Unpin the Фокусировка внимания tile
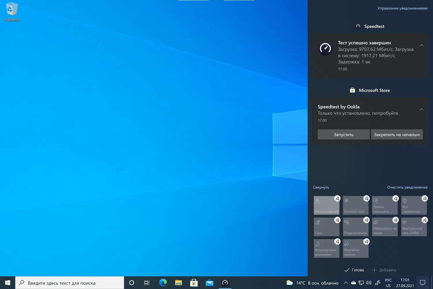433x289 pixels. tap(337, 242)
